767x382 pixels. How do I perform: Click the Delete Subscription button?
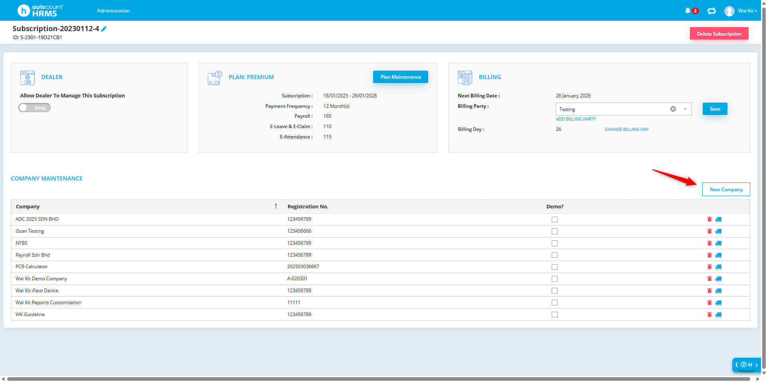coord(719,34)
